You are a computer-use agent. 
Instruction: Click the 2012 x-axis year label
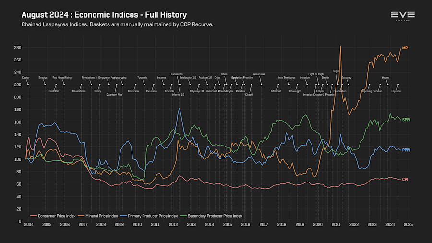tap(173, 225)
